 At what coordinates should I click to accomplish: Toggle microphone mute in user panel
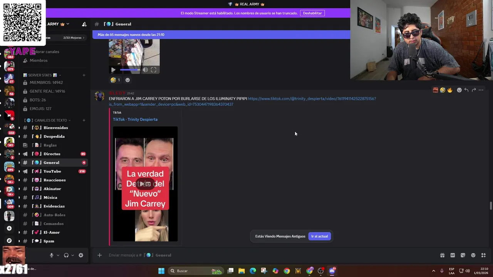pyautogui.click(x=51, y=255)
